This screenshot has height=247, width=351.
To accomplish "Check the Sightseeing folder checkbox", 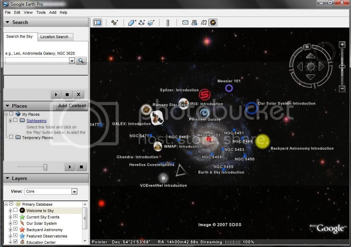I will [16, 120].
